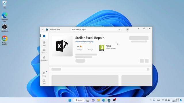Open the notification count badge
The width and height of the screenshot is (184, 103).
[181, 100]
